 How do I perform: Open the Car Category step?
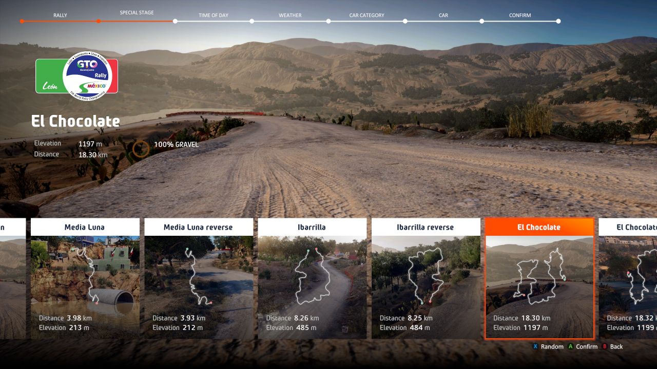click(366, 15)
